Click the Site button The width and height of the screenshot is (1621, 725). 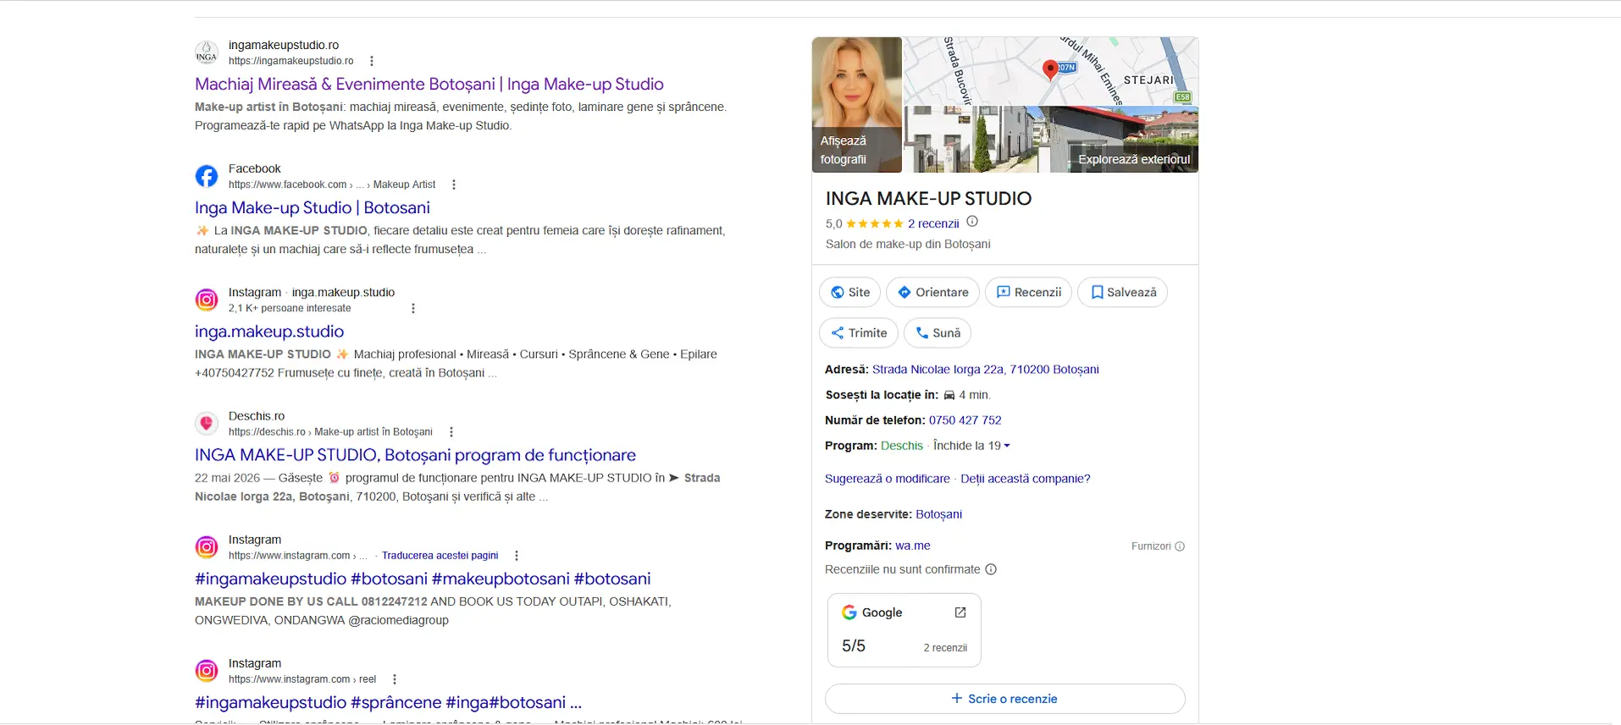click(x=850, y=292)
